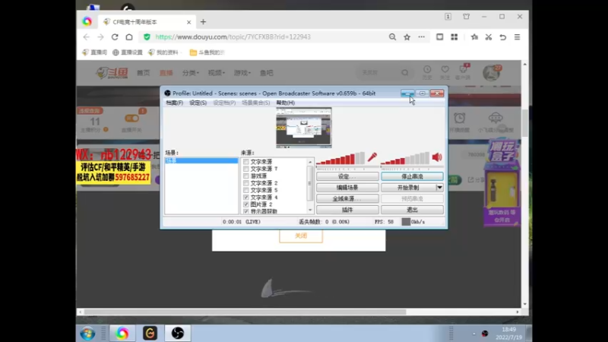Open the 360 browser taskbar icon
This screenshot has width=608, height=342.
click(x=122, y=333)
